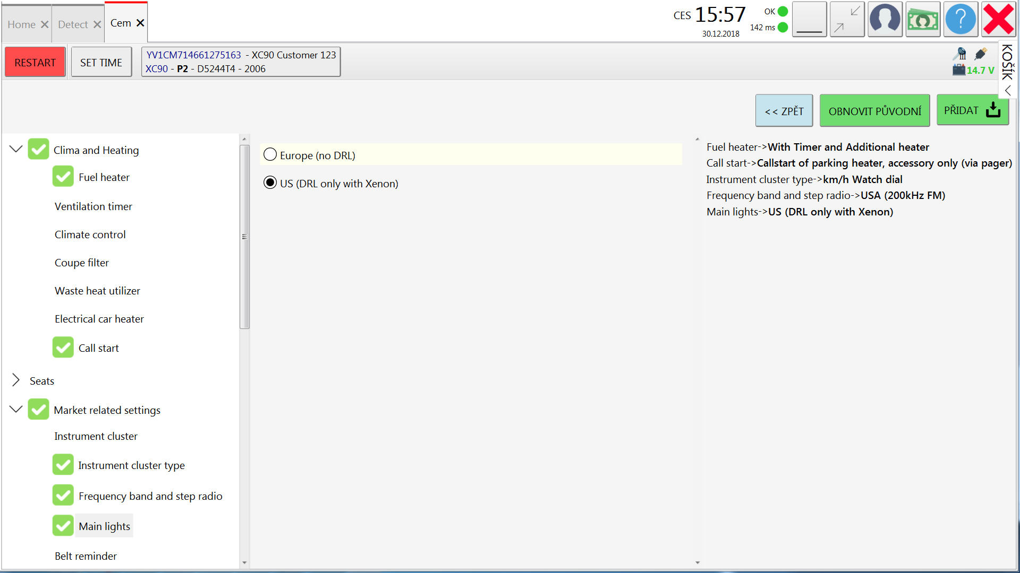
Task: Uncheck the Fuel heater checkbox
Action: point(63,177)
